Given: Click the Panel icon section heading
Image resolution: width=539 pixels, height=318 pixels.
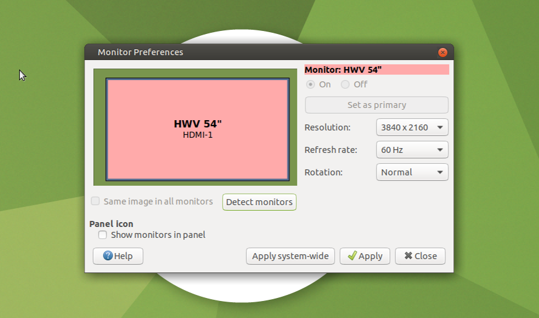Looking at the screenshot, I should click(111, 224).
